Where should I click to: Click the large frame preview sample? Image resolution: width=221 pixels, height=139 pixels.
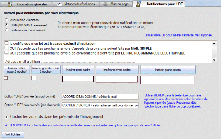coord(168,80)
